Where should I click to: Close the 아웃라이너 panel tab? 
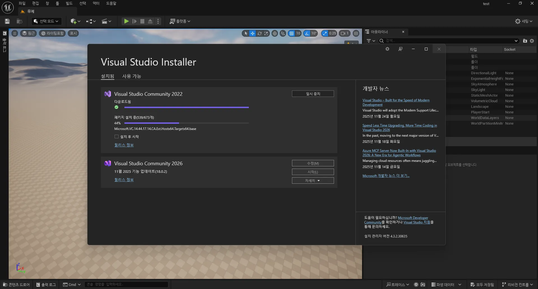[403, 32]
